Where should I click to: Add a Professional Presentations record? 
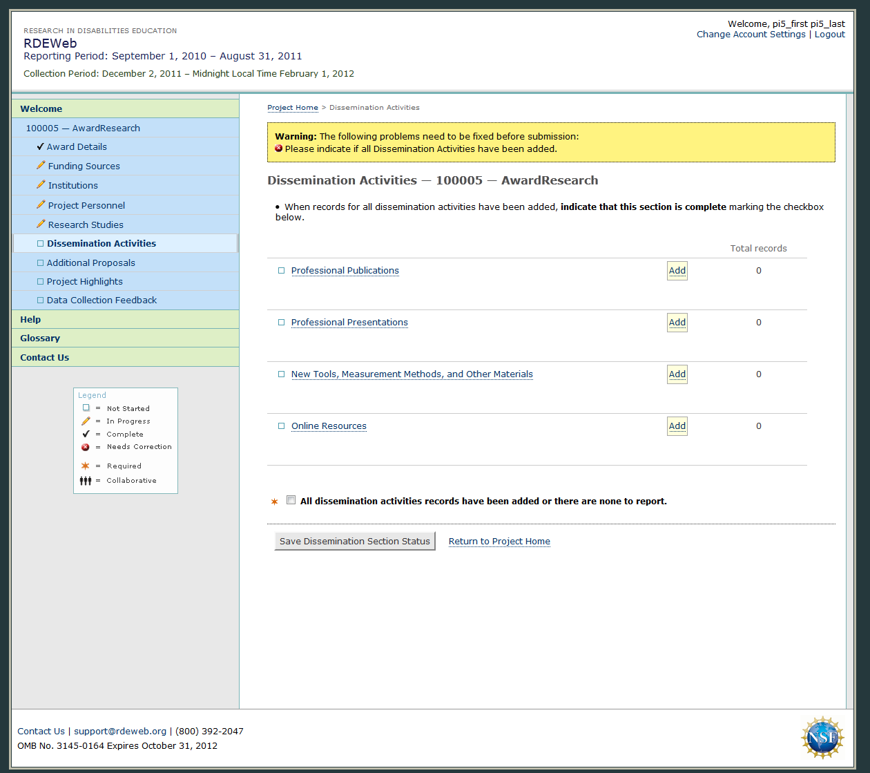coord(677,323)
